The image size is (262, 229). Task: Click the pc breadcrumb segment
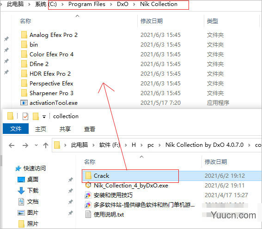tap(151, 145)
